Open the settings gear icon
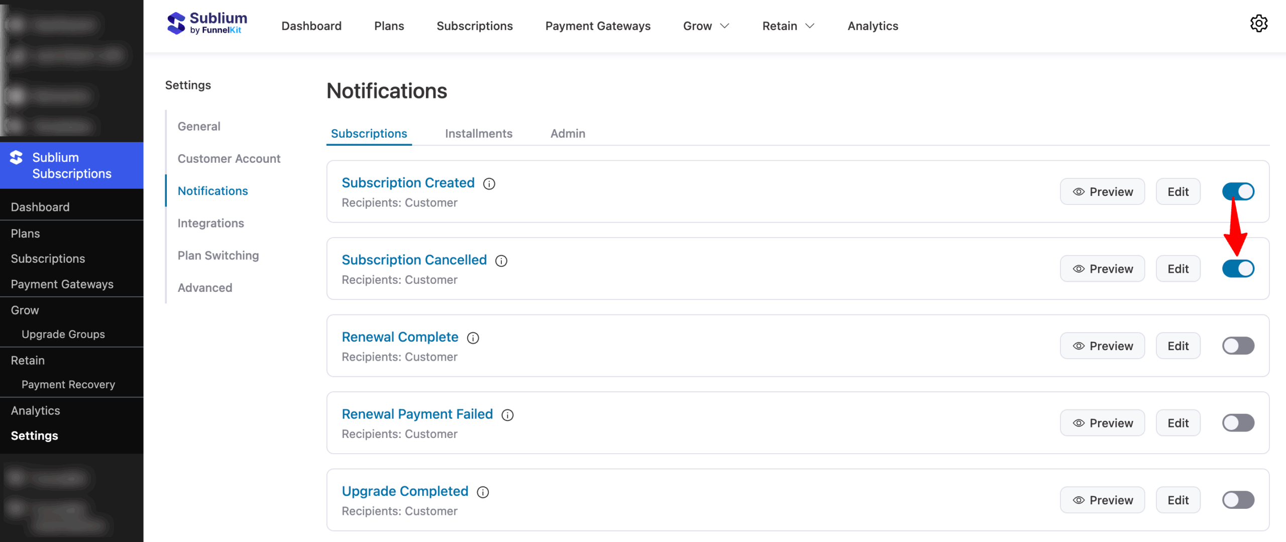 click(x=1259, y=23)
